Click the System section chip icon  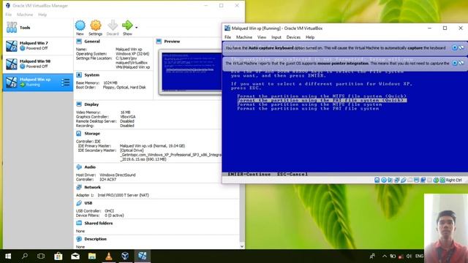[x=79, y=75]
